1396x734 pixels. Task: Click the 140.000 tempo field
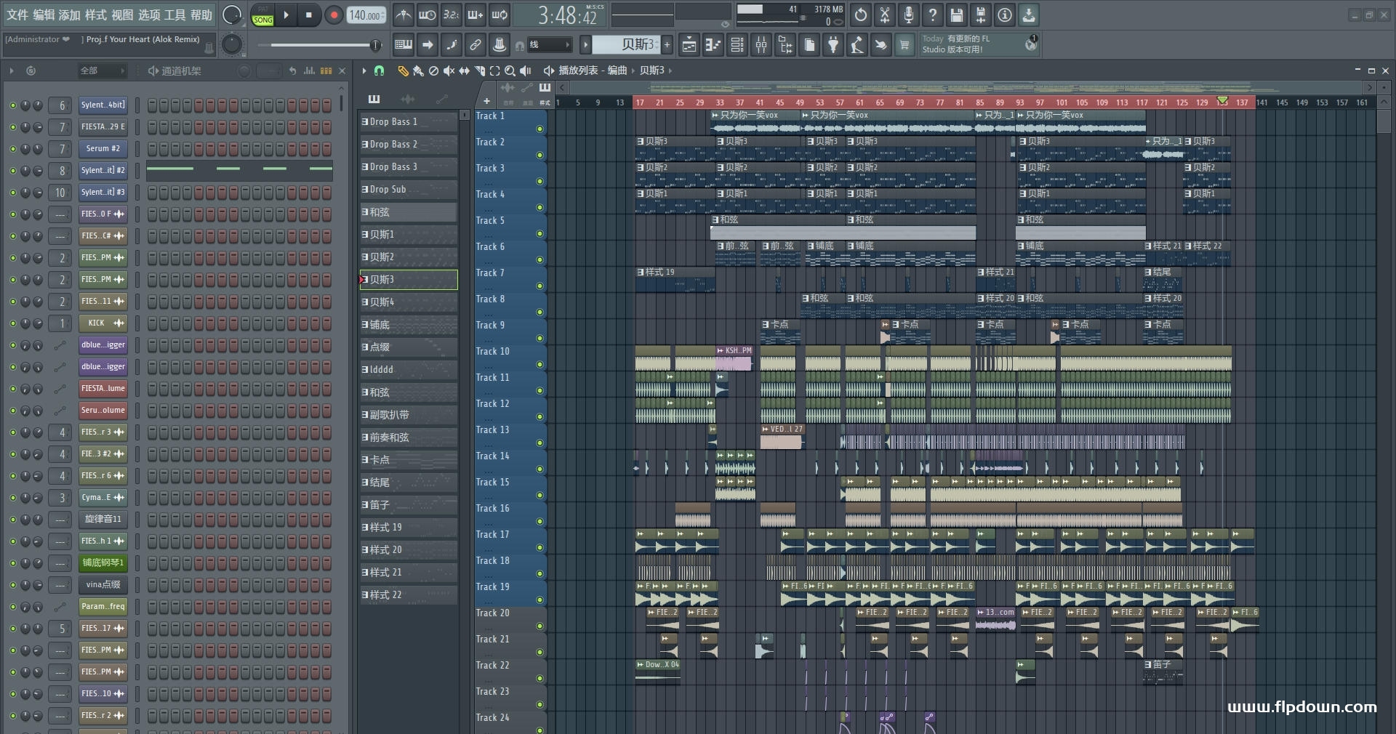(366, 15)
